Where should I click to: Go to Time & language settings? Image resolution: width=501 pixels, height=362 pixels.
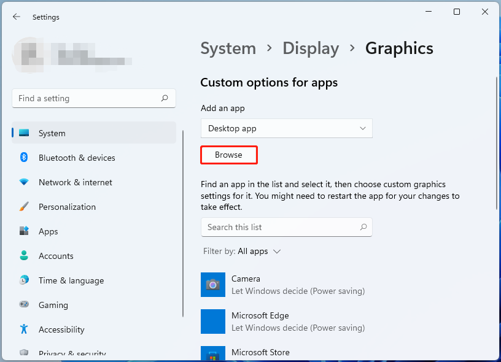pos(71,280)
